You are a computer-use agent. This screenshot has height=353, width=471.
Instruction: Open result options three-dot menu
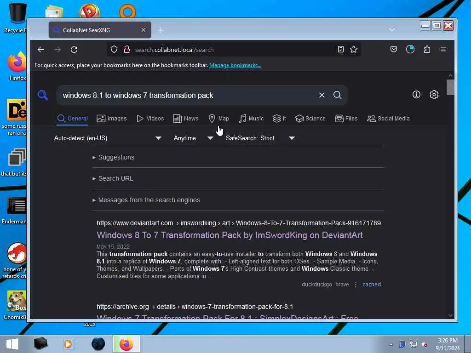tap(356, 284)
